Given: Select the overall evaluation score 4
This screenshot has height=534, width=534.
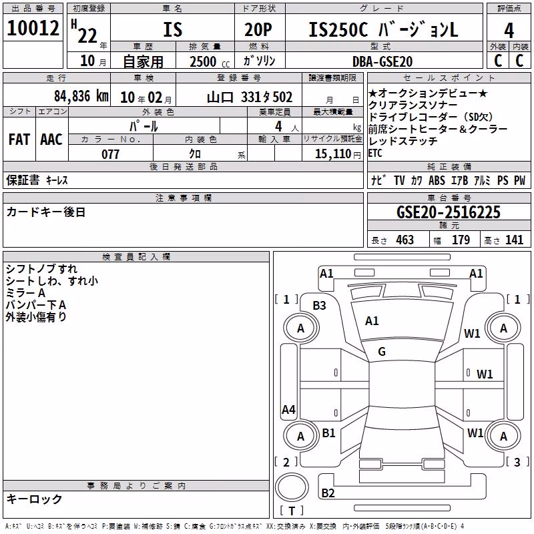Looking at the screenshot, I should 509,31.
